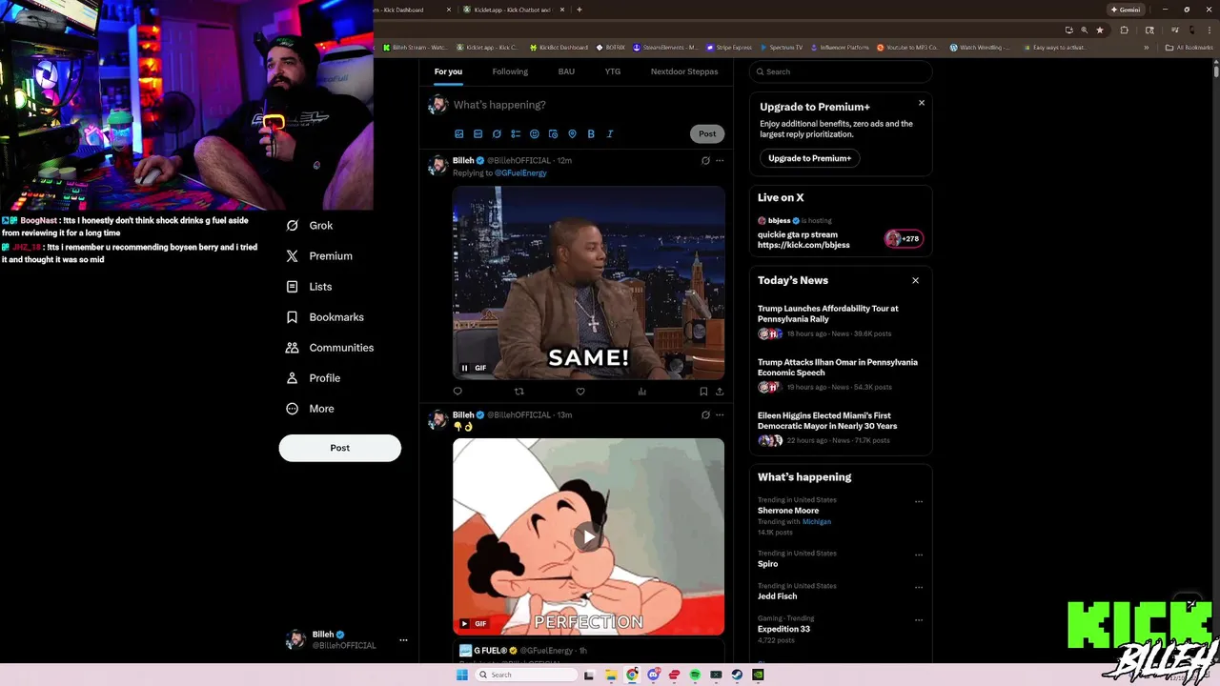Screen dimensions: 1220x686
Task: Apply italic formatting in composer
Action: 610,134
